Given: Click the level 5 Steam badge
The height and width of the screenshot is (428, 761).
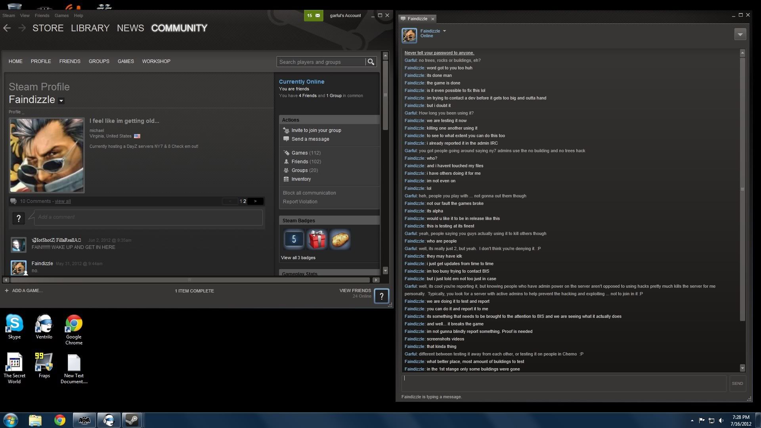Looking at the screenshot, I should [x=294, y=239].
